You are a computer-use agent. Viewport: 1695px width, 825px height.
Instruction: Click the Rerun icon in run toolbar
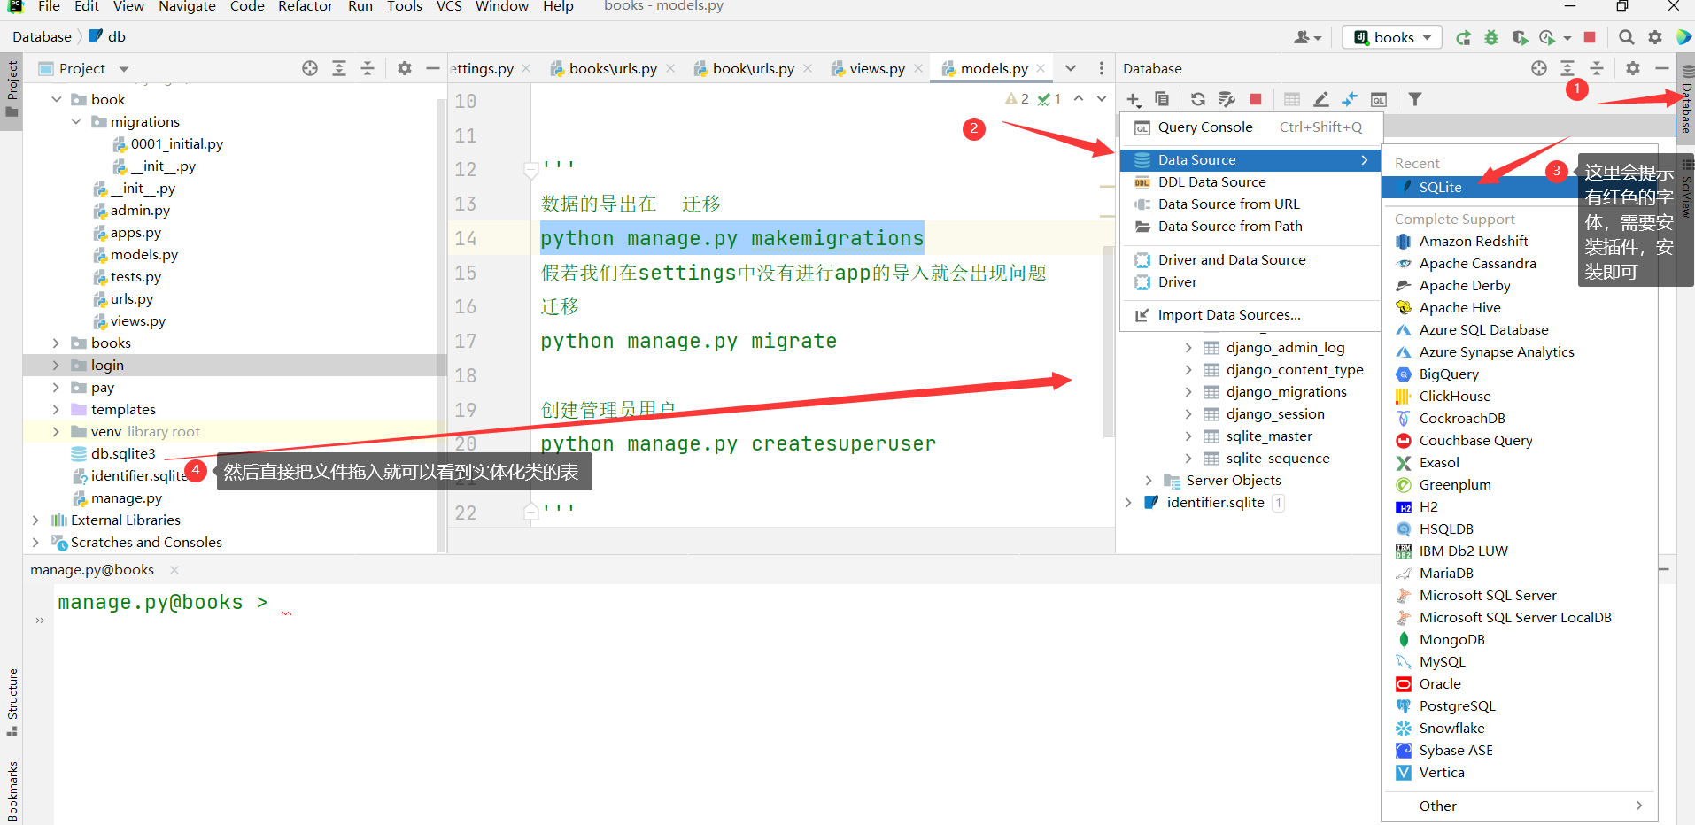(x=1463, y=37)
